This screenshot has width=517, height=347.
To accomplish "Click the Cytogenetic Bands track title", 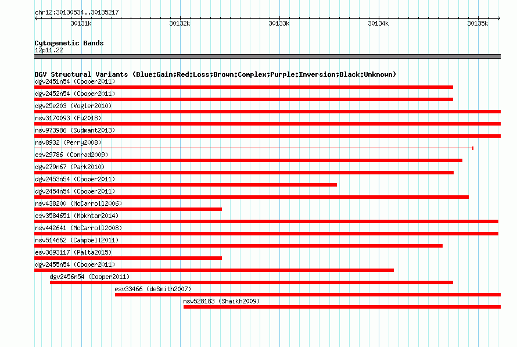I will click(x=69, y=43).
